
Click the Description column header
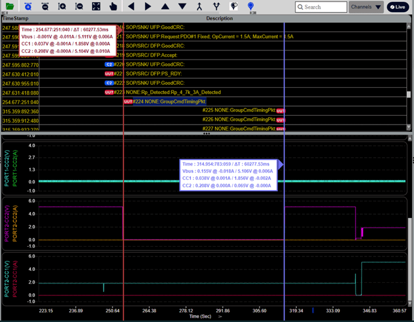[x=220, y=18]
